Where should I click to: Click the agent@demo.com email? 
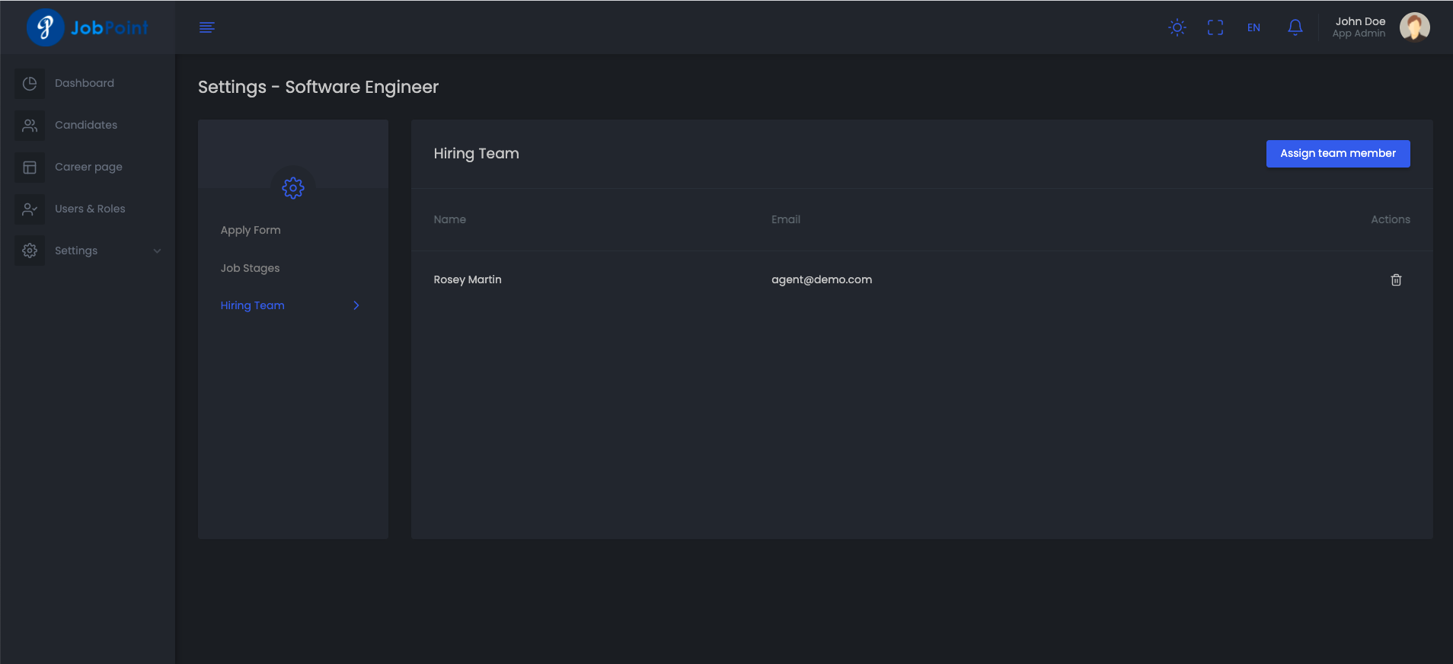(821, 279)
